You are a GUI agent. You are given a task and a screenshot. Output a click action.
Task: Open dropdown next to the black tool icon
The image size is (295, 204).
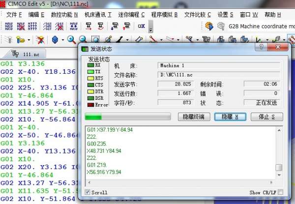point(127,40)
